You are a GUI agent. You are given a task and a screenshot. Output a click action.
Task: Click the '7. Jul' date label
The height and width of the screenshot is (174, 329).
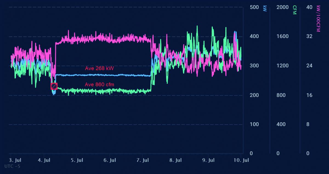pos(143,160)
